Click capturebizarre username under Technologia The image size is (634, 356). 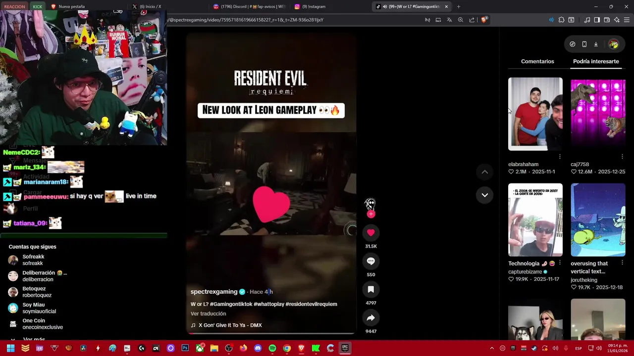(x=525, y=272)
